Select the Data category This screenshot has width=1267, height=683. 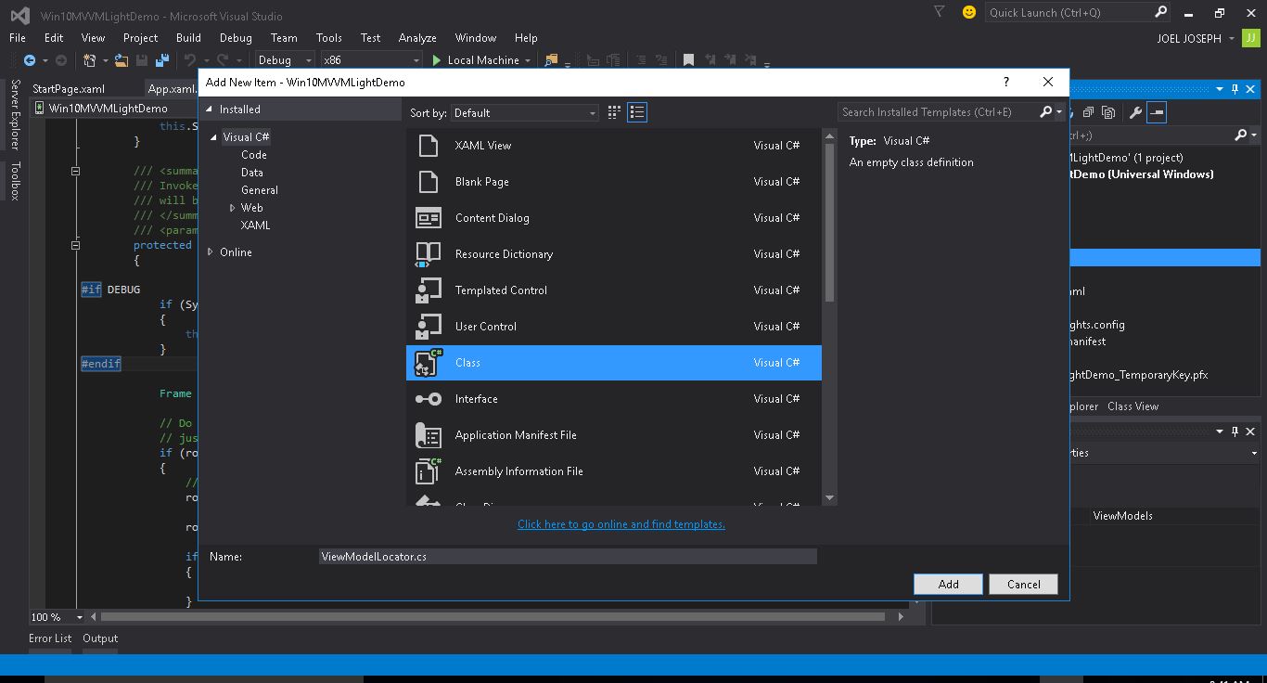coord(252,173)
